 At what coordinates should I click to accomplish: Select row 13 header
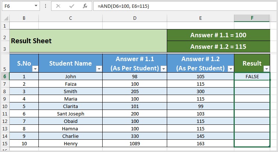5,129
